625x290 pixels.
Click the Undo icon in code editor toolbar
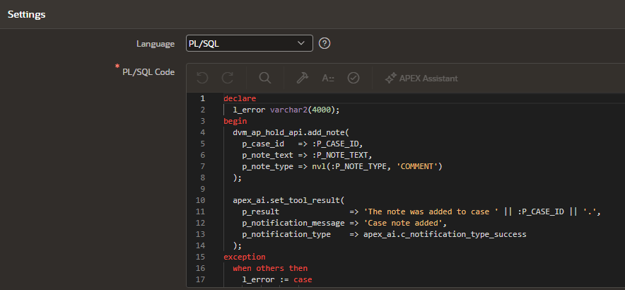pyautogui.click(x=202, y=79)
